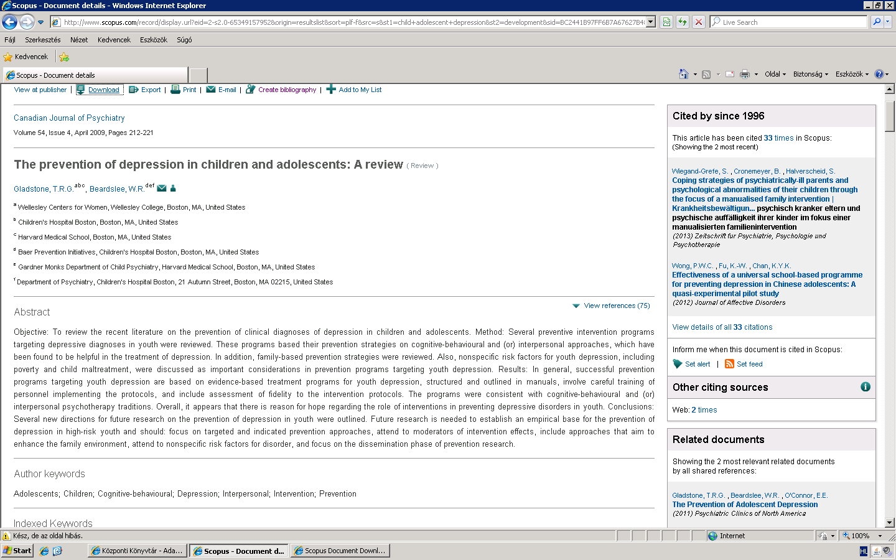
Task: Open the Fájl menu
Action: coord(10,40)
